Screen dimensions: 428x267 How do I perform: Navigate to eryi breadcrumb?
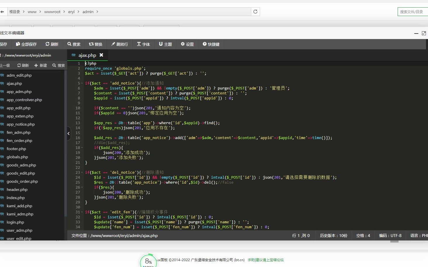point(71,12)
